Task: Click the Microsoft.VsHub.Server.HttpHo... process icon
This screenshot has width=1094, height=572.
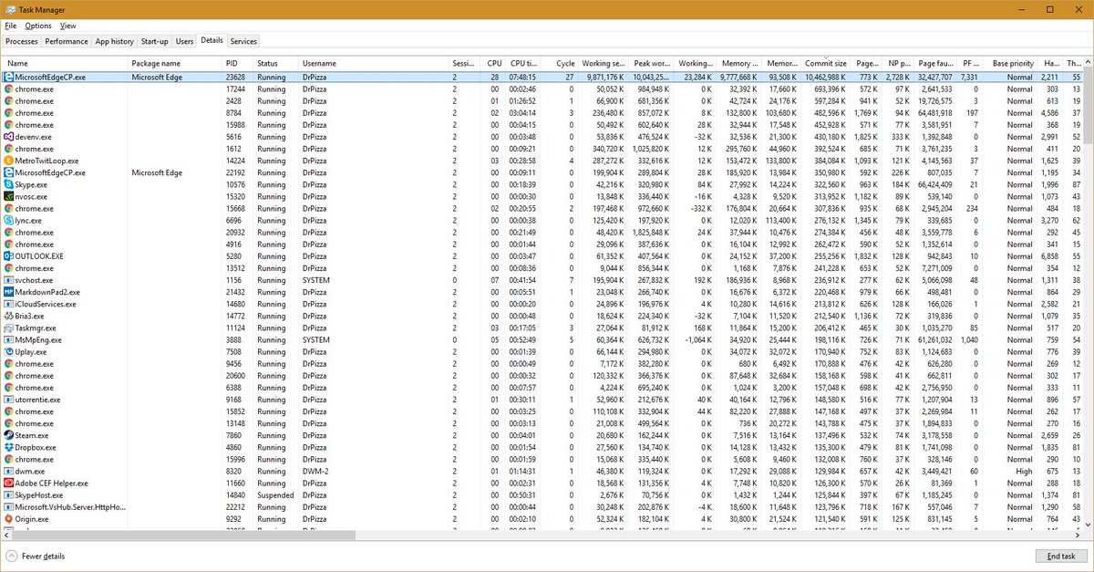Action: pyautogui.click(x=8, y=506)
